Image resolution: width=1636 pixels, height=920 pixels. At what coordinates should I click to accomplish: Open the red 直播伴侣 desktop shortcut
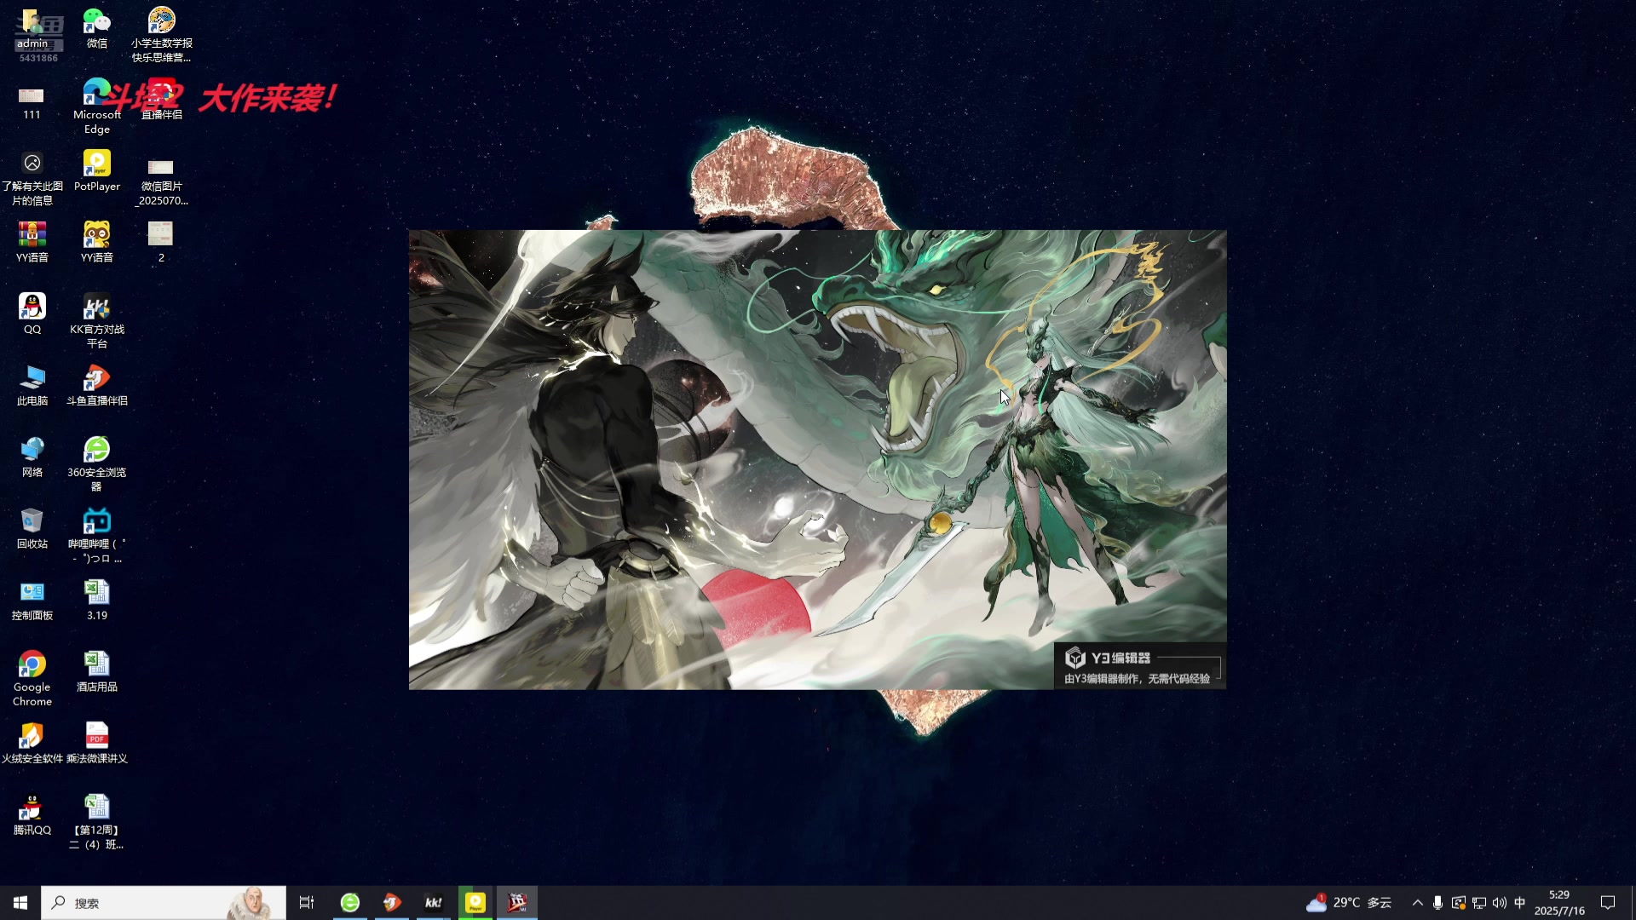click(162, 100)
